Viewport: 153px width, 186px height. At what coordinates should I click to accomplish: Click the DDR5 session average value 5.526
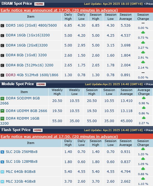point(126,25)
